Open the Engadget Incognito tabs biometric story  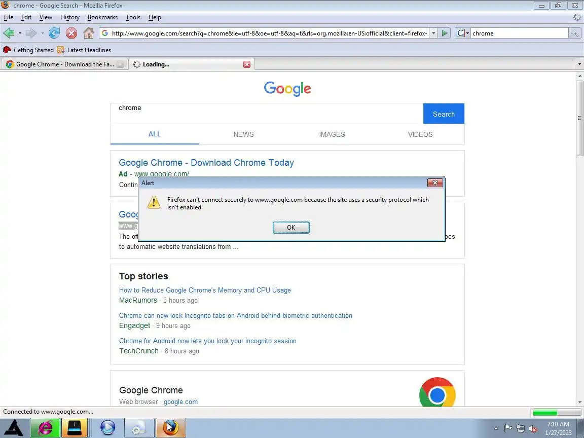235,315
